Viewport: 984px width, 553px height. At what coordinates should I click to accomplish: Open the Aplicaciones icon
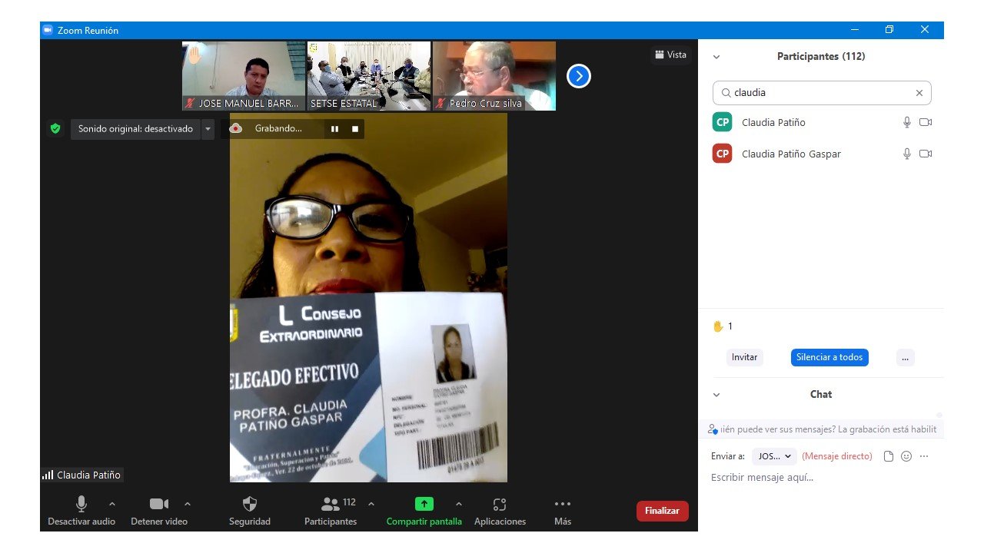click(x=500, y=505)
